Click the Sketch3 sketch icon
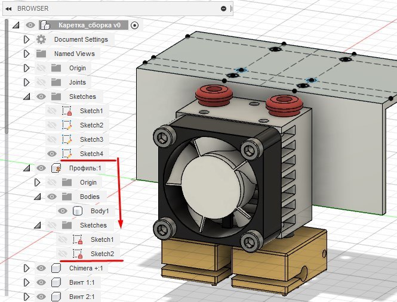 tap(67, 139)
